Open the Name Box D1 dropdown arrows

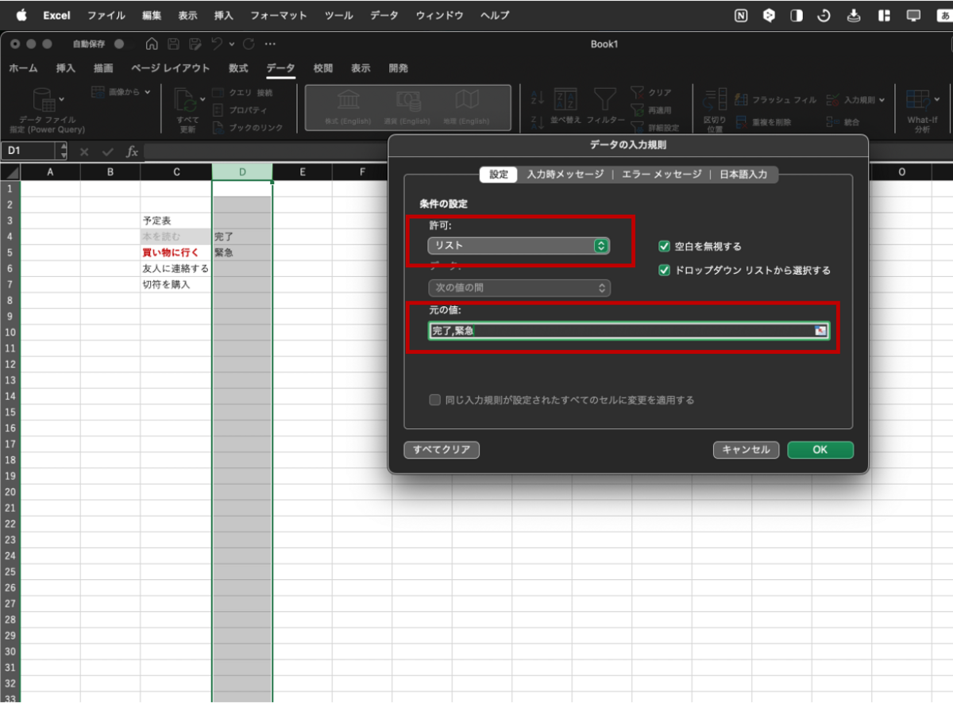coord(64,151)
